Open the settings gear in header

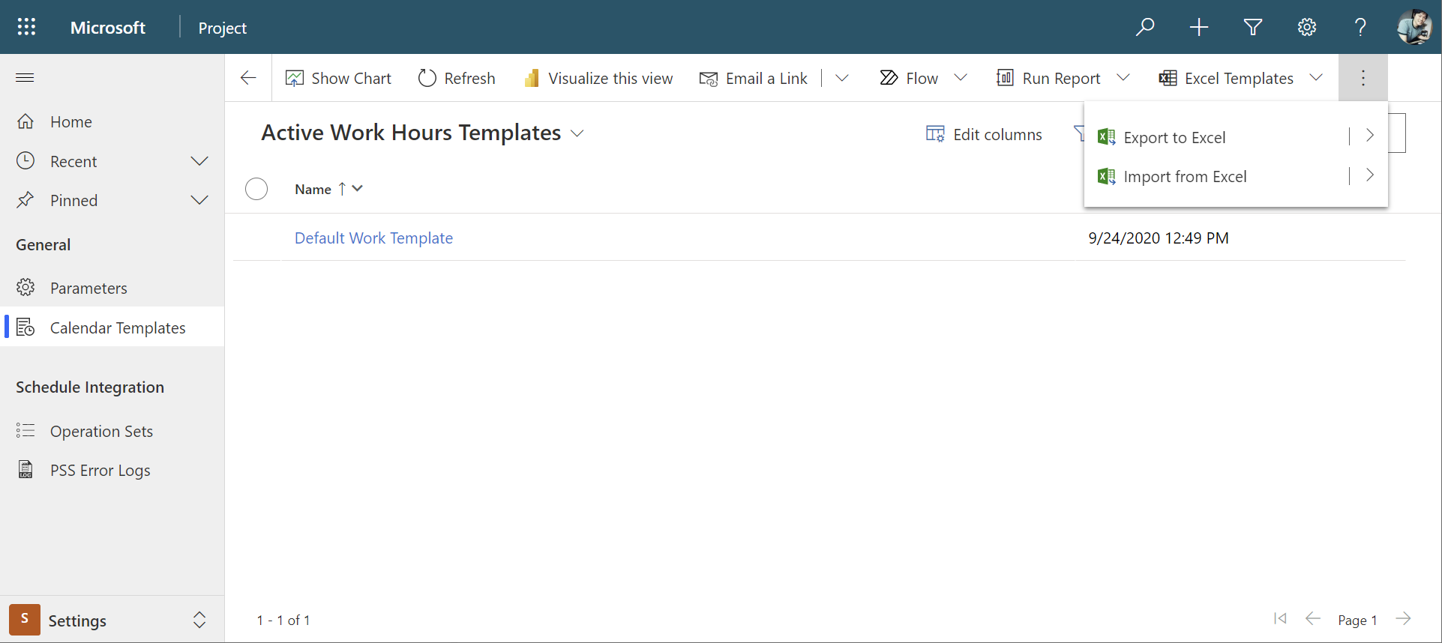[1307, 27]
